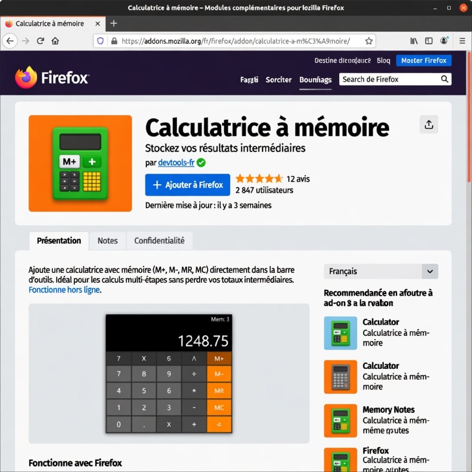
Task: Click the Moster Firefox button
Action: (x=423, y=60)
